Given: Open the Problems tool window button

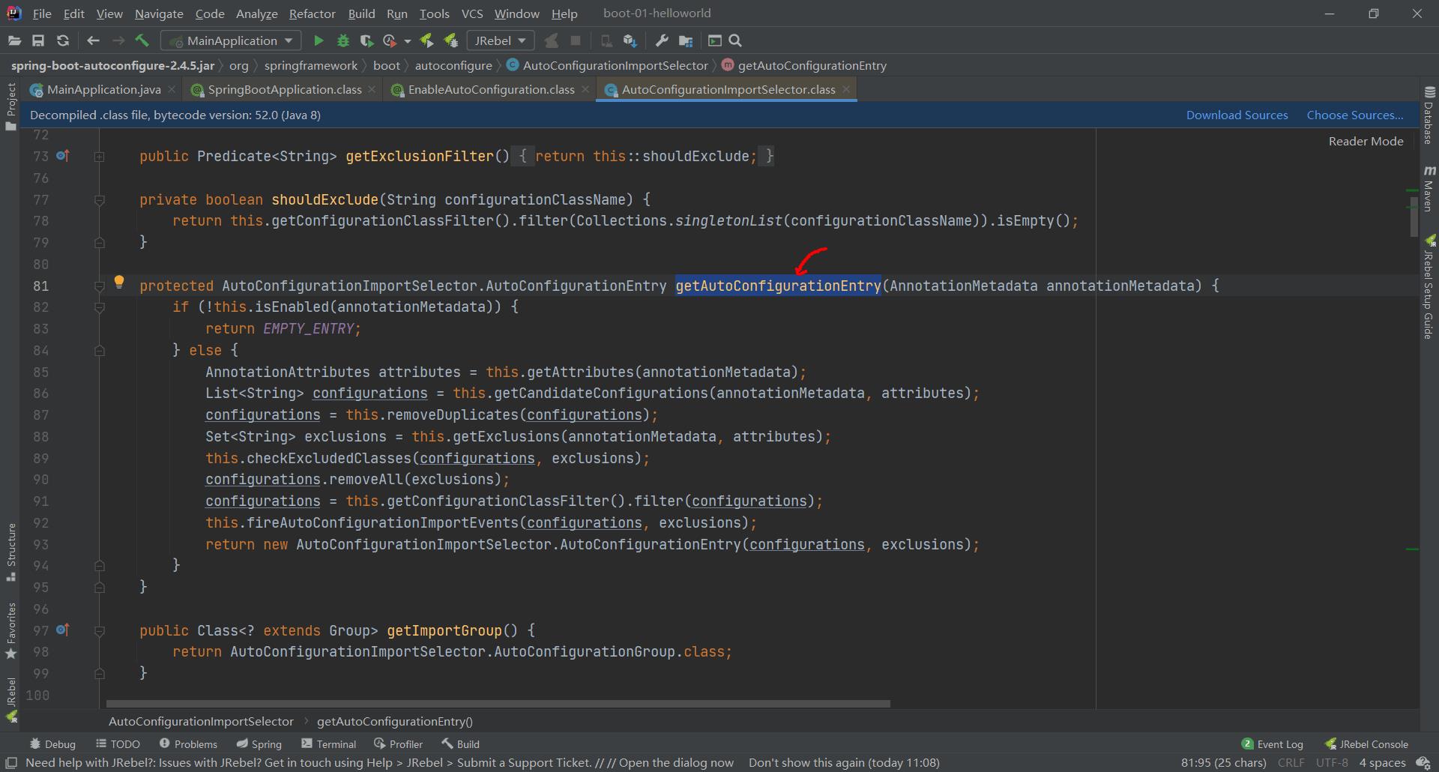Looking at the screenshot, I should 188,744.
